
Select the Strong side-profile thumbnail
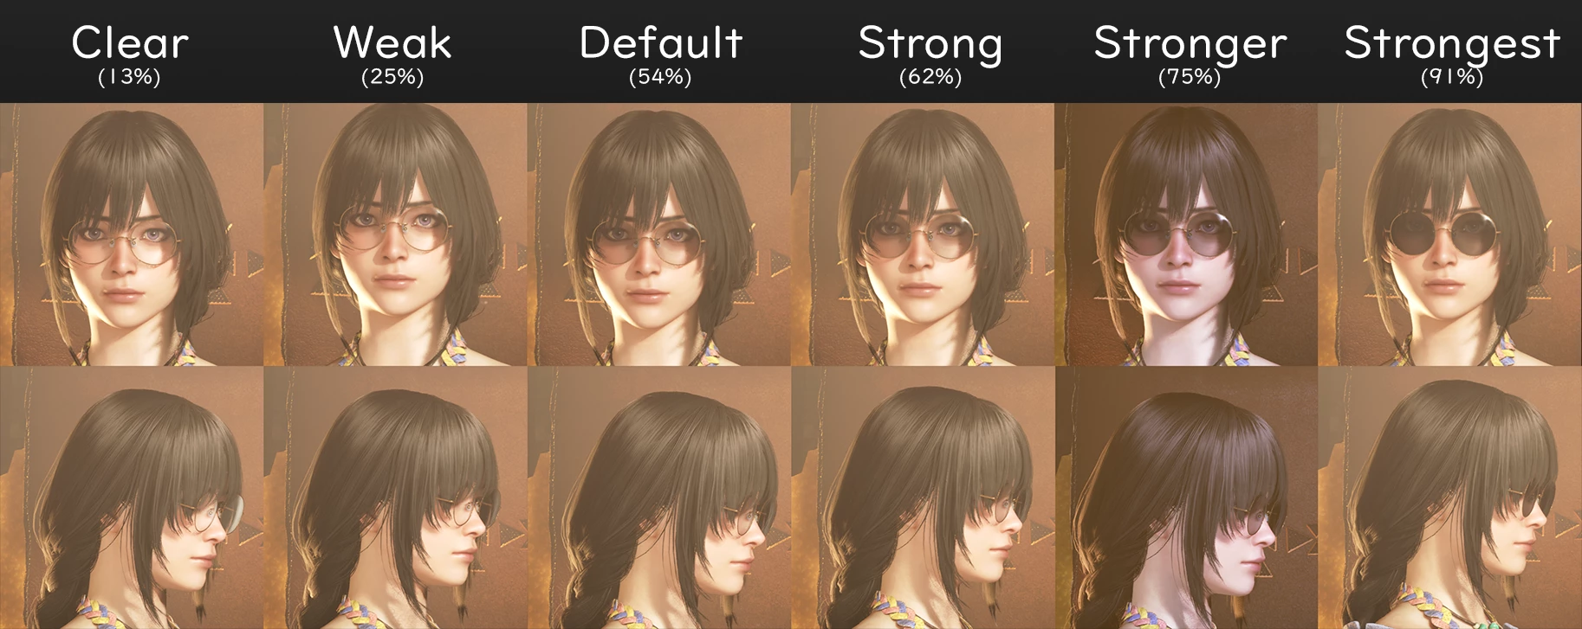tap(922, 497)
